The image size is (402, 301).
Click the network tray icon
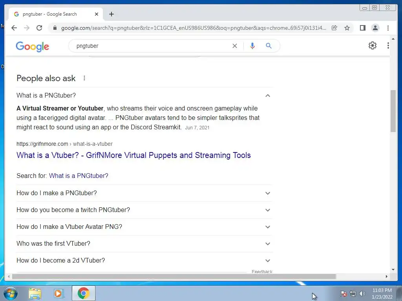pos(353,294)
